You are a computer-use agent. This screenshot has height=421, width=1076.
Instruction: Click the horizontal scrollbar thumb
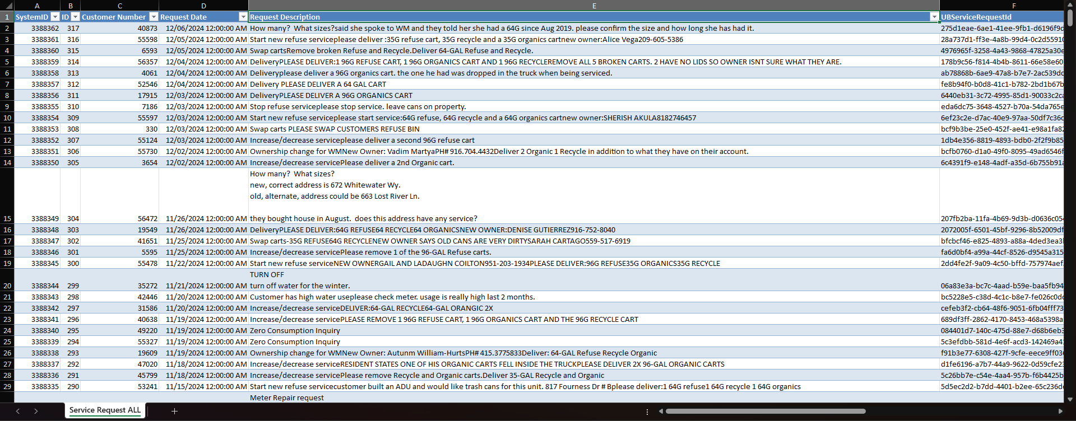click(766, 411)
